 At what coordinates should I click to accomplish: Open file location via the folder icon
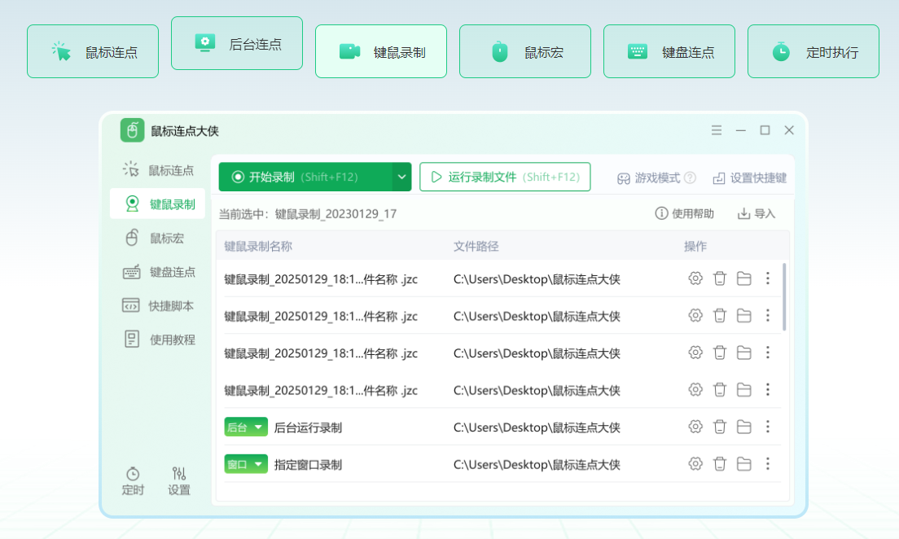[743, 278]
